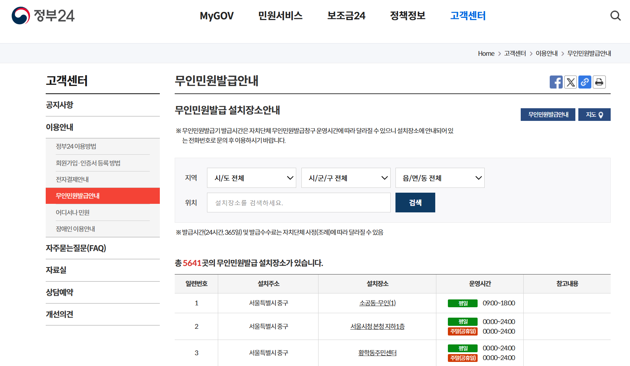630x366 pixels.
Task: Click the 5641 total count text
Action: [x=192, y=263]
